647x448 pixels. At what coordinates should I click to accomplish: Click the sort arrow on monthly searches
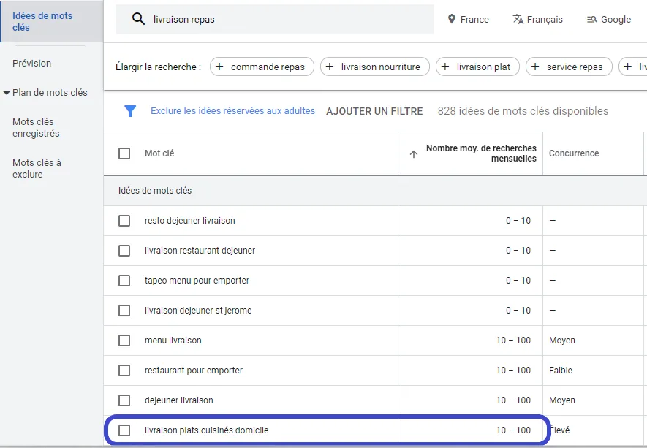pyautogui.click(x=414, y=154)
